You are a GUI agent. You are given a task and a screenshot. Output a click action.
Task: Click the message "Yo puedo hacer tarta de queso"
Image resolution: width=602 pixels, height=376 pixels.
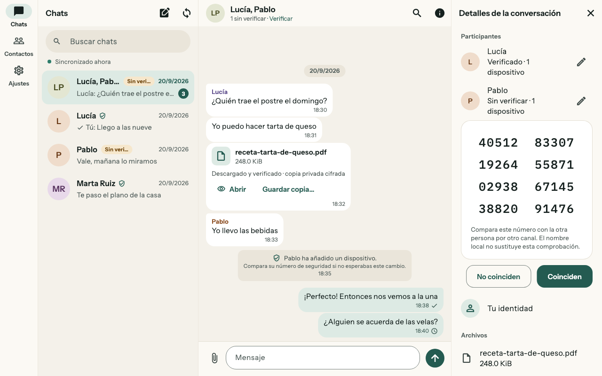point(264,129)
